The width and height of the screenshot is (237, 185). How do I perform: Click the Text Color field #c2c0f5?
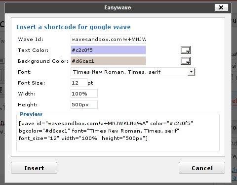coord(108,50)
